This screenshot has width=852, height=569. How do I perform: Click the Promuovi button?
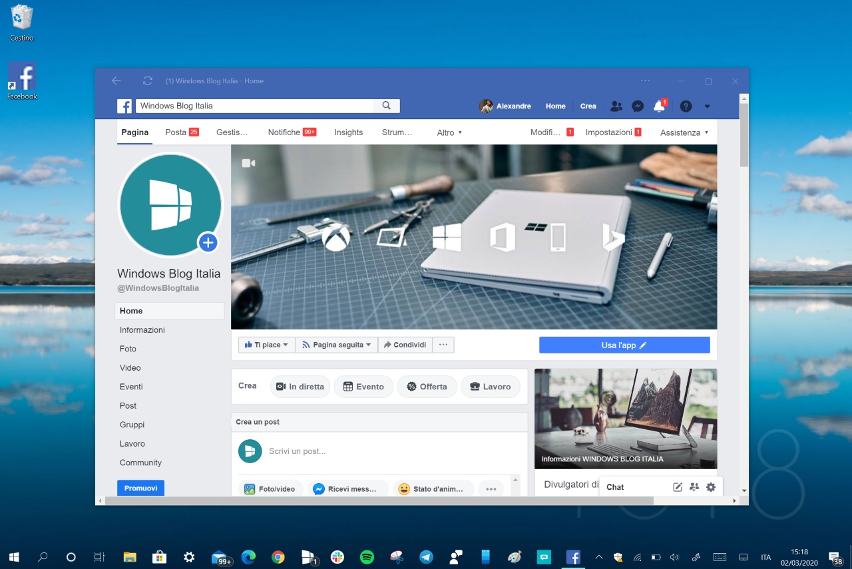140,488
